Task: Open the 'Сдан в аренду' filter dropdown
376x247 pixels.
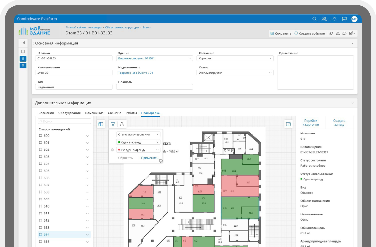Action: 138,142
